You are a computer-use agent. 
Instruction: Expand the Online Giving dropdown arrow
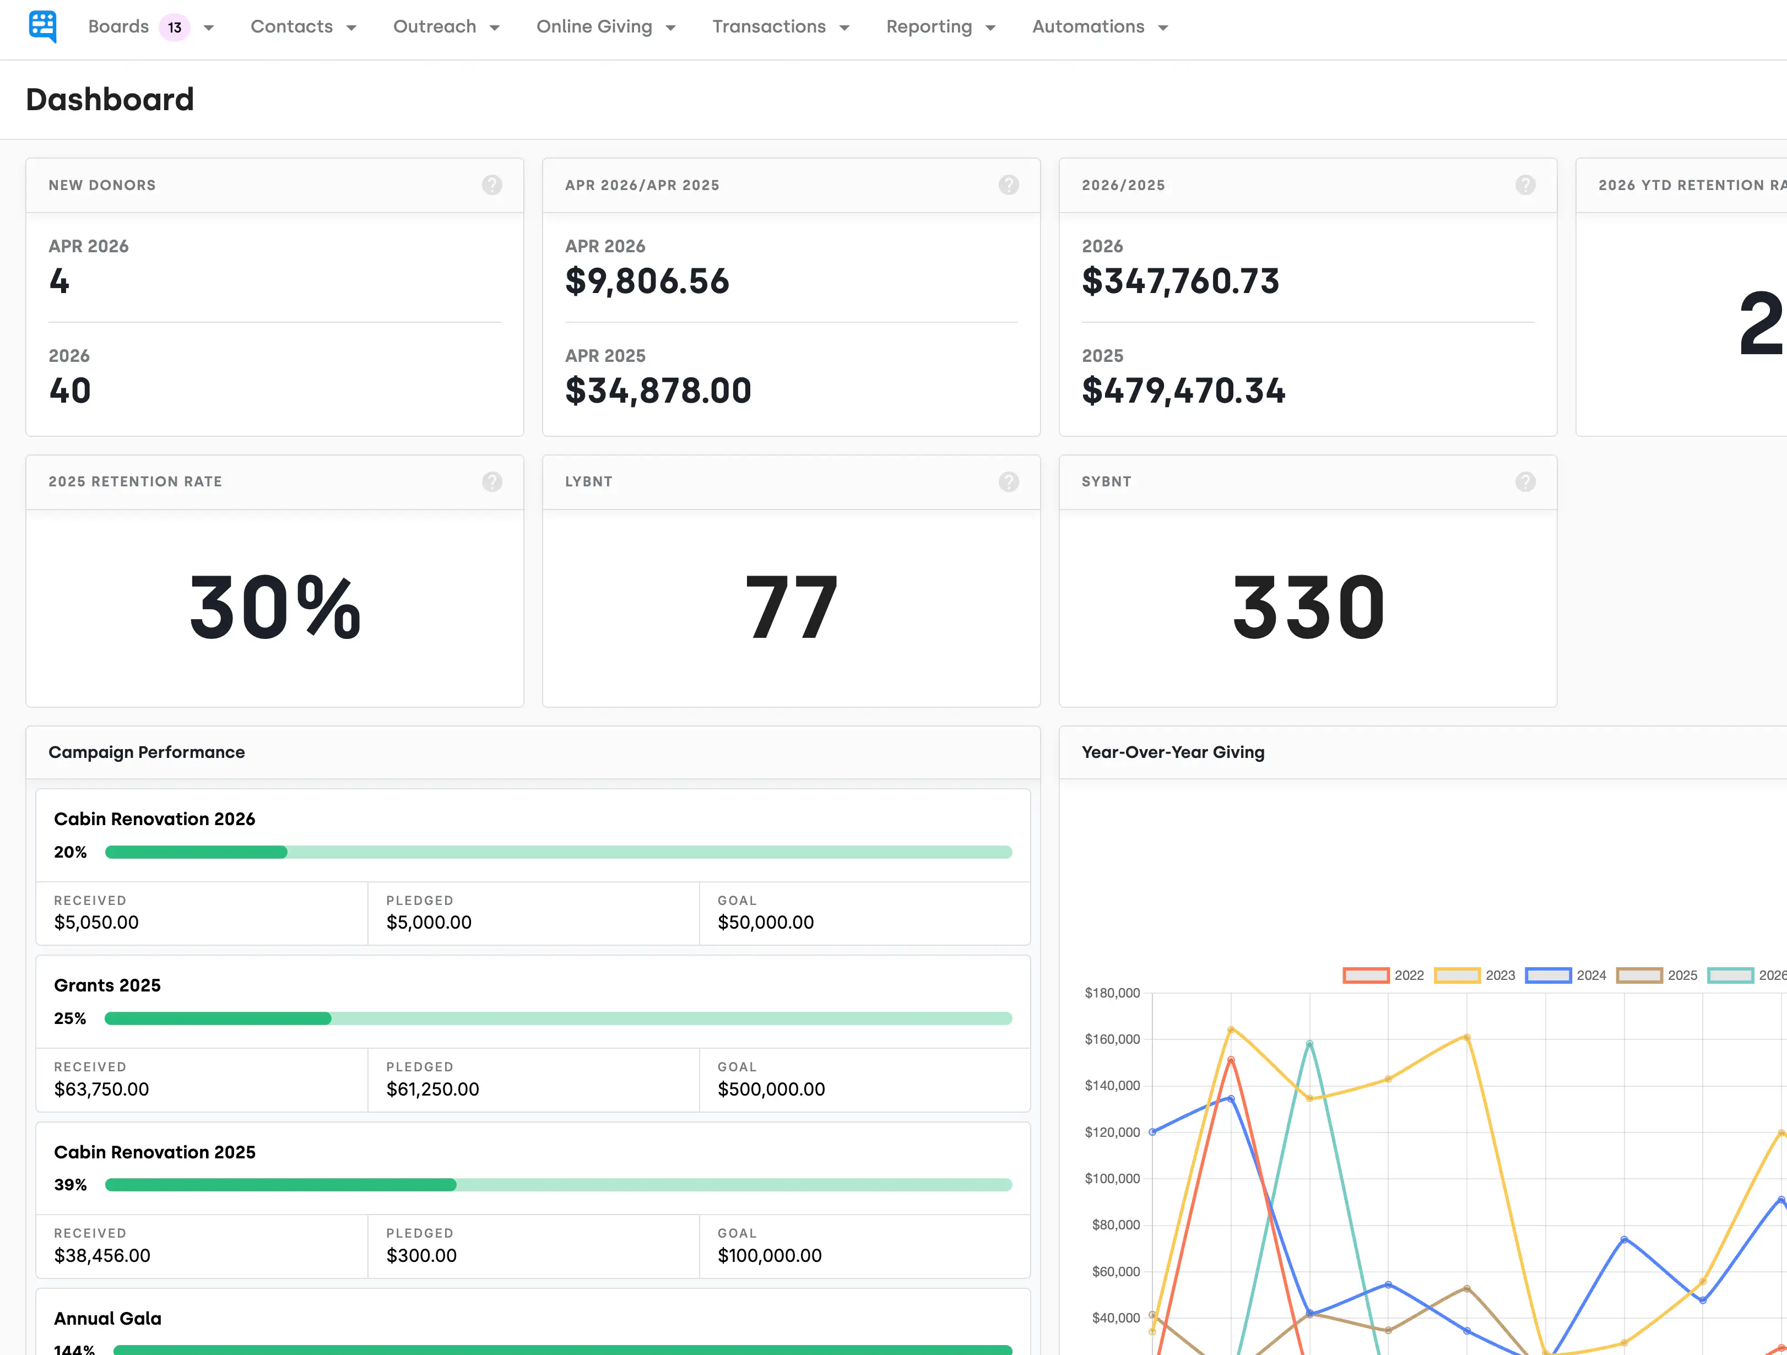point(670,28)
